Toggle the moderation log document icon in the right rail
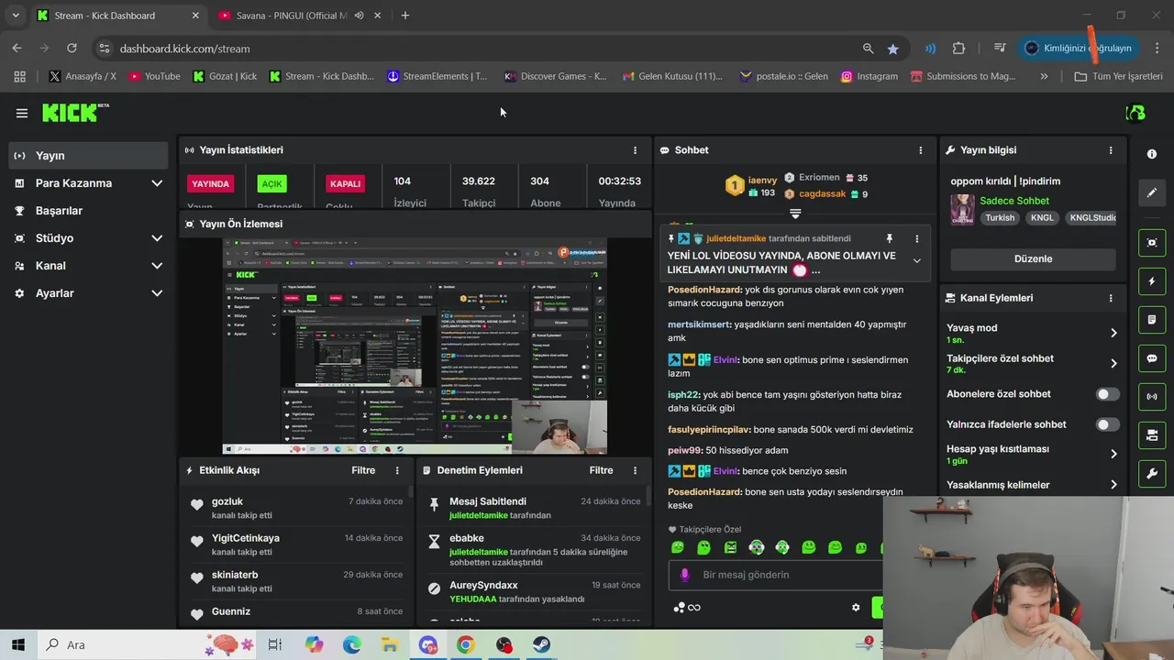Image resolution: width=1174 pixels, height=660 pixels. pyautogui.click(x=1152, y=320)
